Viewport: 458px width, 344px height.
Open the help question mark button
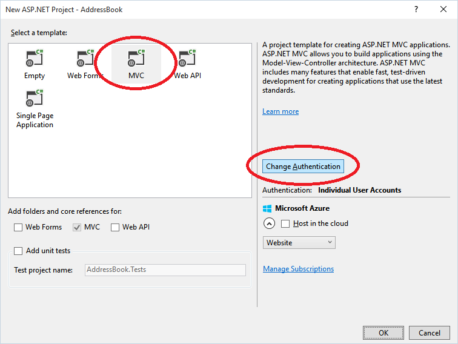click(416, 9)
